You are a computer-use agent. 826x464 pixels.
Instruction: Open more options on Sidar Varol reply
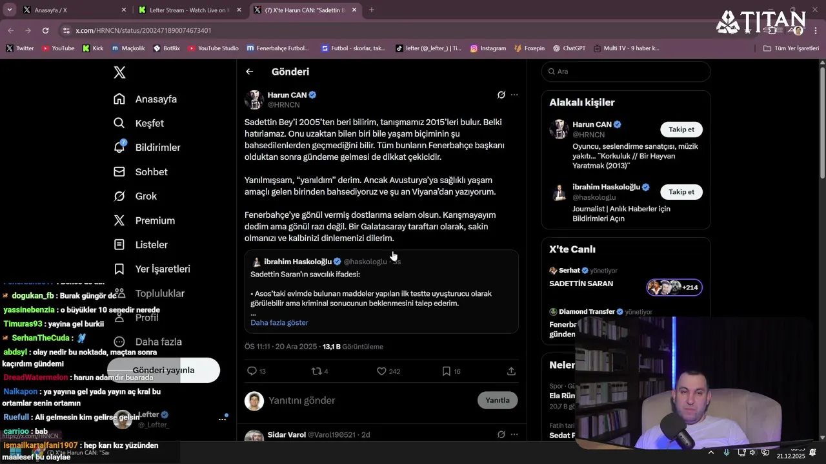tap(514, 435)
